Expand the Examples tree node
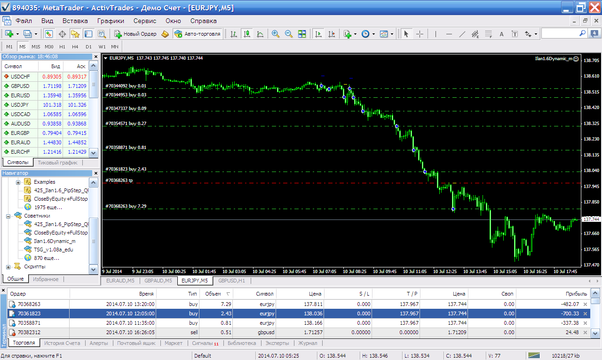Screen dimensions: 602x360 pyautogui.click(x=18, y=182)
